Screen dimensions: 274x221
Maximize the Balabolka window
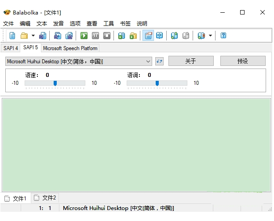point(242,12)
